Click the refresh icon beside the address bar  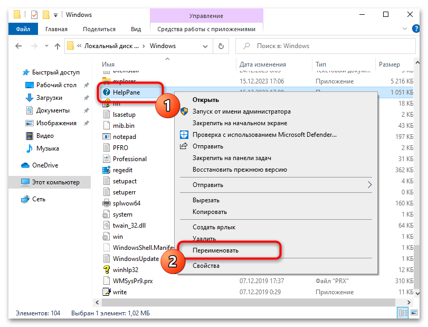point(221,46)
